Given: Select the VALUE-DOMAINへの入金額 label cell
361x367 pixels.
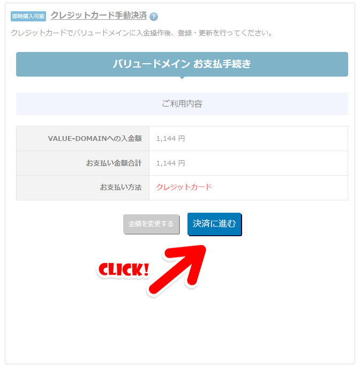Looking at the screenshot, I should [x=83, y=139].
